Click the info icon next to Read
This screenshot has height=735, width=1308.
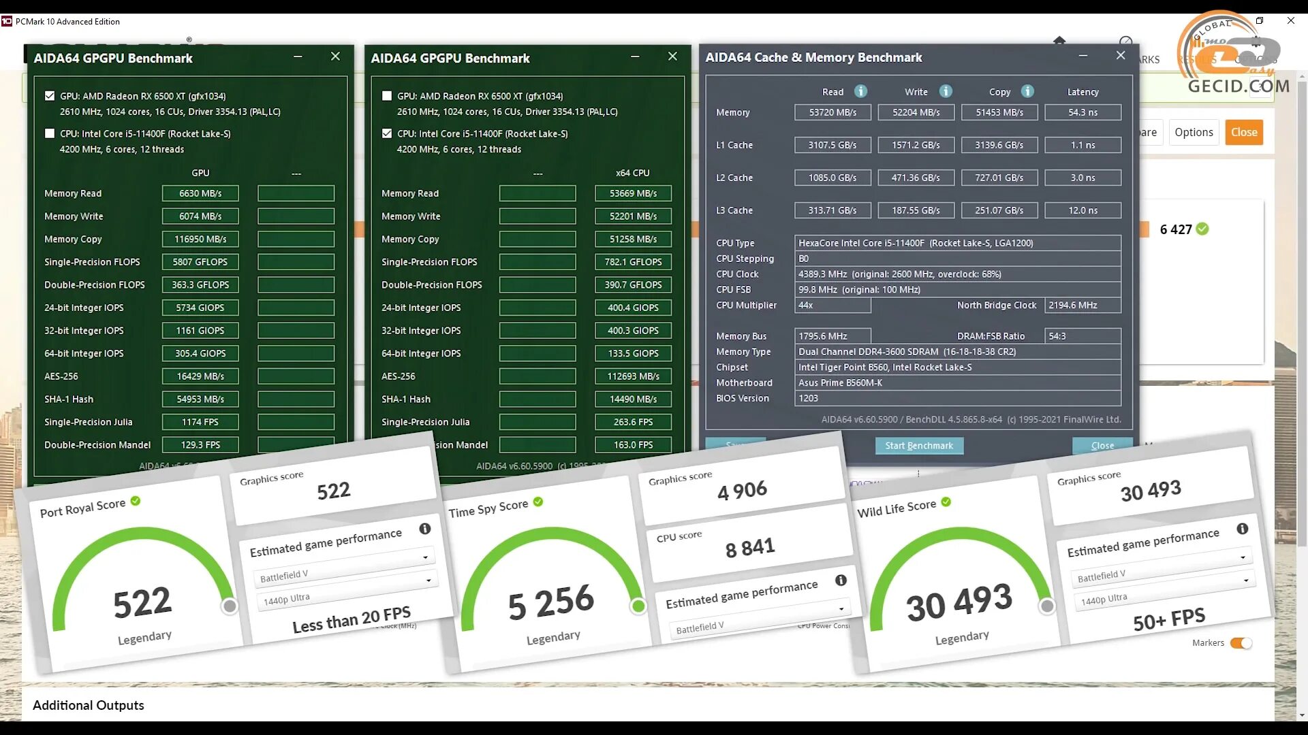(860, 91)
